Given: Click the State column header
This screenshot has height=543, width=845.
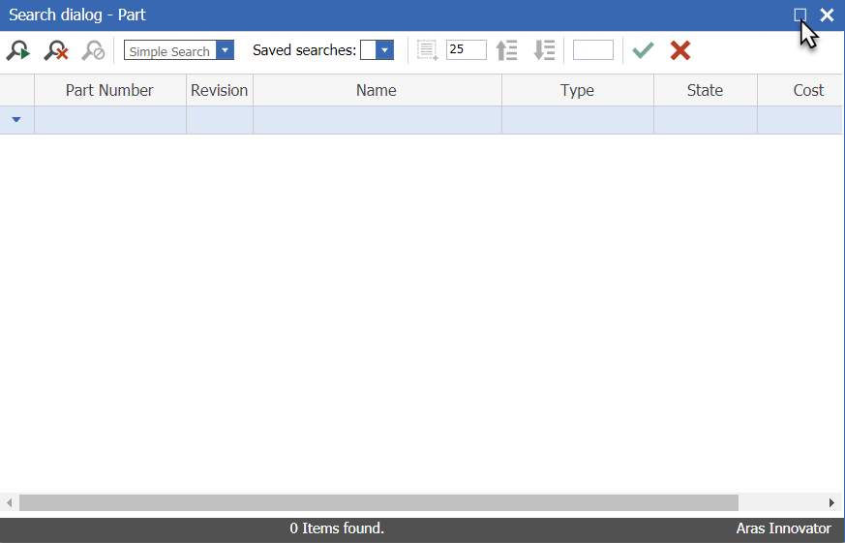Looking at the screenshot, I should 705,90.
